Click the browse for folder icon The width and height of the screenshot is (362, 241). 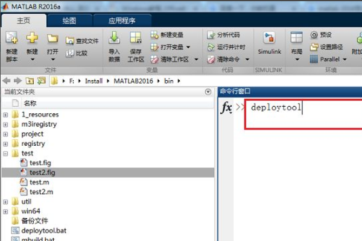point(42,81)
